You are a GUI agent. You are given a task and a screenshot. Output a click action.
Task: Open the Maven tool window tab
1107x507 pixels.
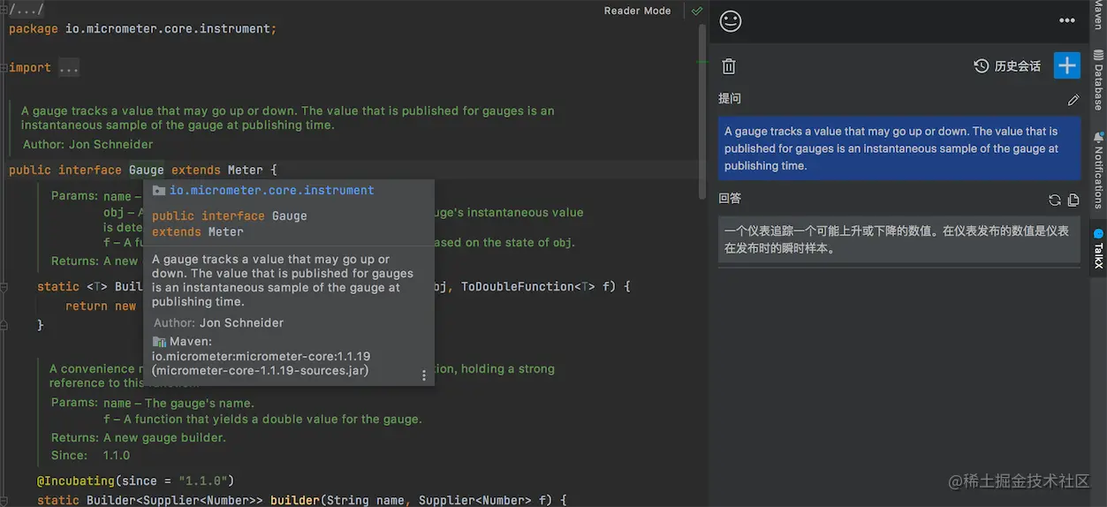click(x=1098, y=14)
